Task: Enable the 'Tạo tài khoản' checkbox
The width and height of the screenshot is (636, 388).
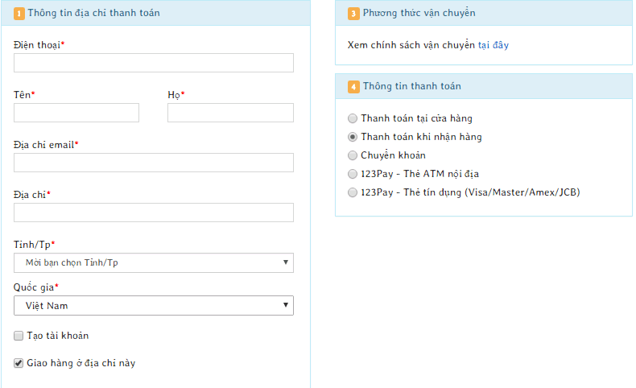Action: coord(19,336)
